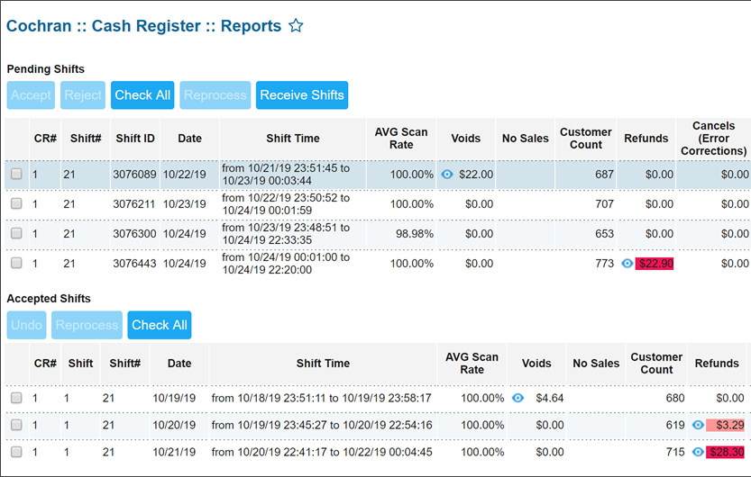Click Shift ID 3076443 cell
Screen dimensions: 751x477
(x=134, y=264)
